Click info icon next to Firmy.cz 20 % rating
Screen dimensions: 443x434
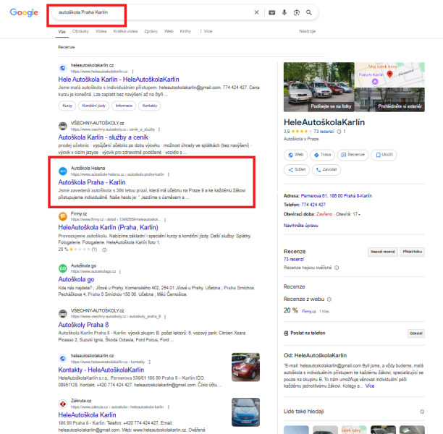pyautogui.click(x=104, y=250)
